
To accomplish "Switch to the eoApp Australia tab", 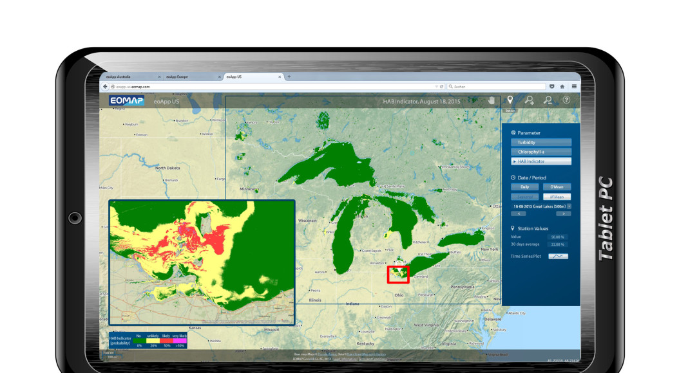I will [129, 77].
